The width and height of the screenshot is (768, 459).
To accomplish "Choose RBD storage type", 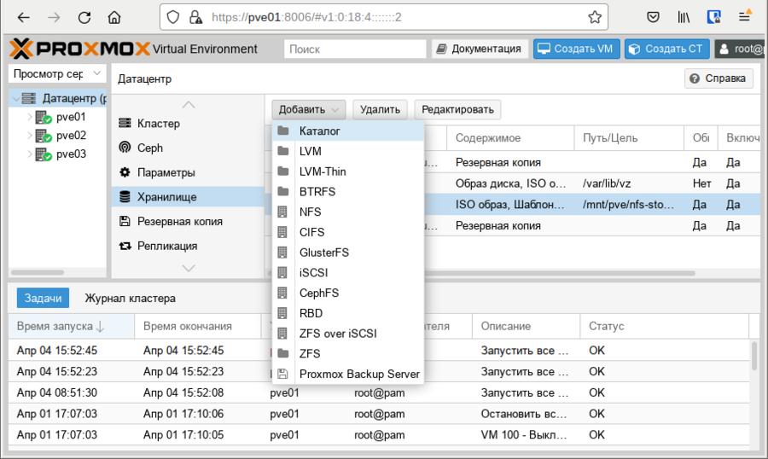I will (x=348, y=313).
